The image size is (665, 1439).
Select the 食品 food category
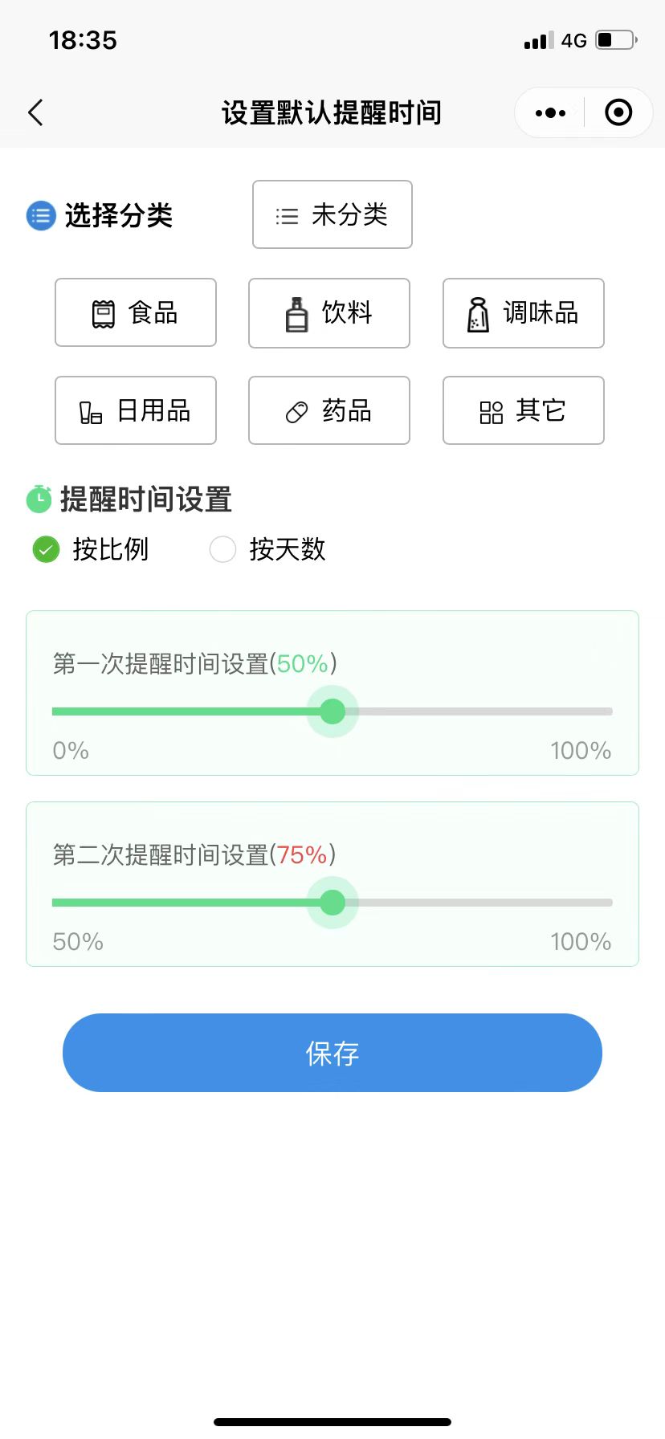click(136, 313)
